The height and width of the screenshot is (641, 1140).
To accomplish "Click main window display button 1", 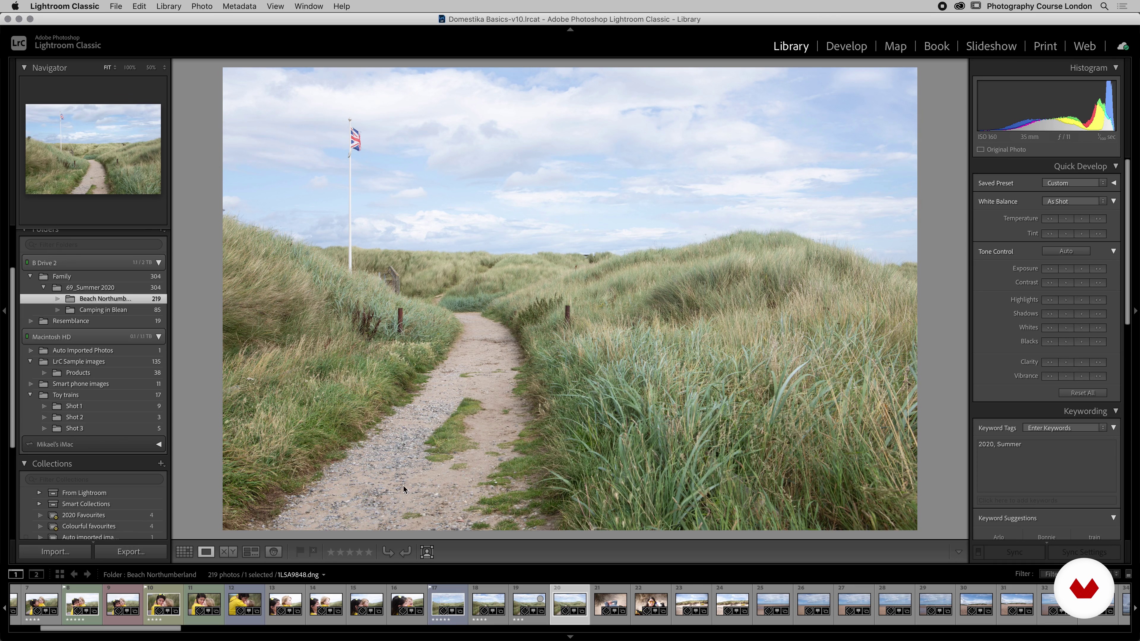I will [16, 574].
